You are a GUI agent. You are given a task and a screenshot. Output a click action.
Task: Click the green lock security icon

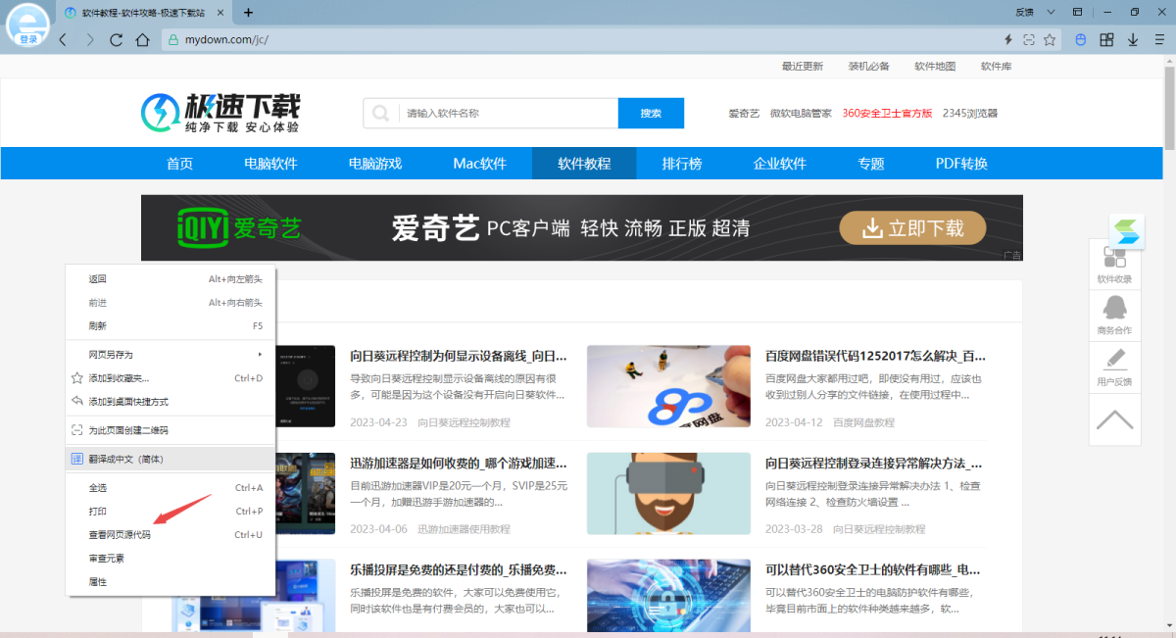click(x=173, y=40)
